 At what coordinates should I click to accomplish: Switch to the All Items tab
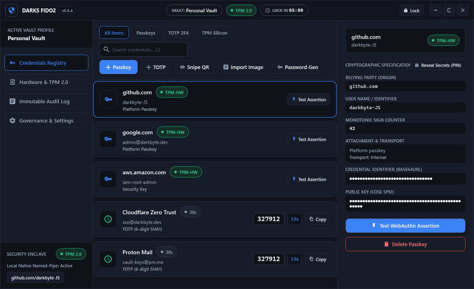pos(114,33)
